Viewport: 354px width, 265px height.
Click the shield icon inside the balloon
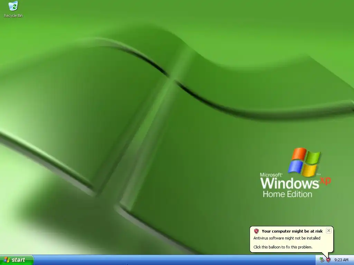point(256,231)
